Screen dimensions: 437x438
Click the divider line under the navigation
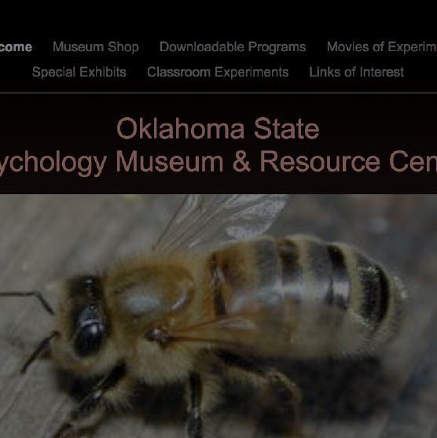pyautogui.click(x=218, y=93)
